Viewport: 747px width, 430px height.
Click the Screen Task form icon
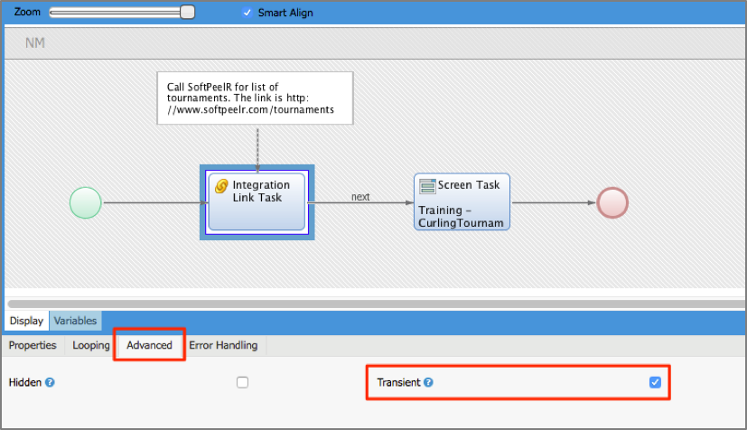pos(427,186)
